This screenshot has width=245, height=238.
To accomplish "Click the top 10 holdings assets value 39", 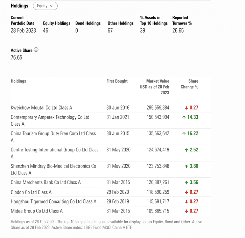I will pos(142,30).
